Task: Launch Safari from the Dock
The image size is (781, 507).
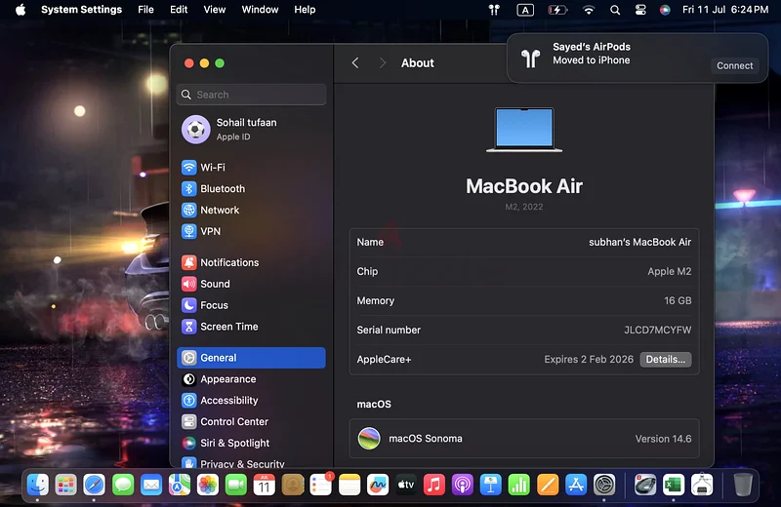Action: tap(94, 485)
